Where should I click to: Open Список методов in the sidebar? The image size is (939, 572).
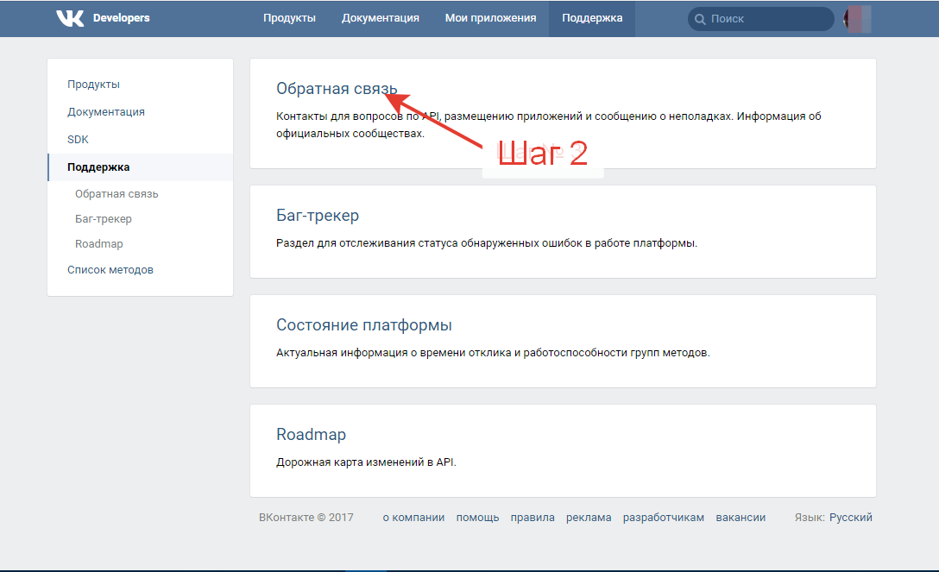[110, 270]
